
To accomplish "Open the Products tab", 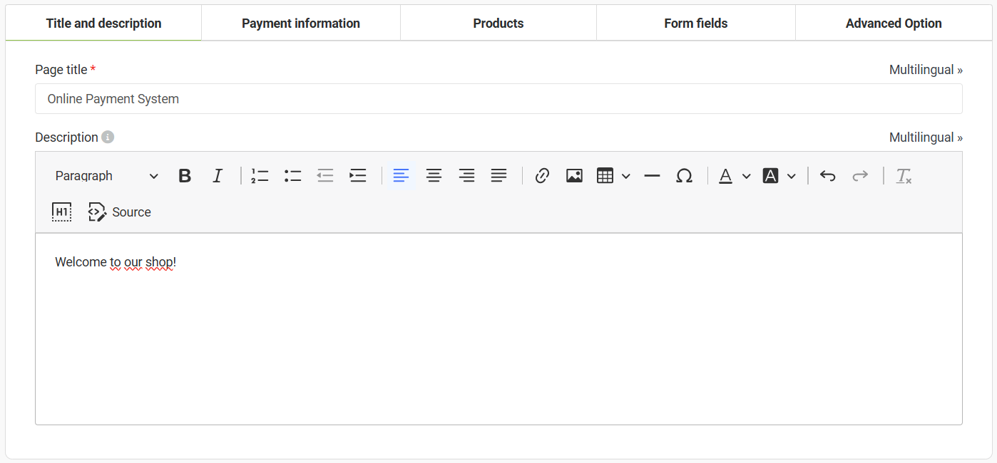I will pyautogui.click(x=498, y=24).
